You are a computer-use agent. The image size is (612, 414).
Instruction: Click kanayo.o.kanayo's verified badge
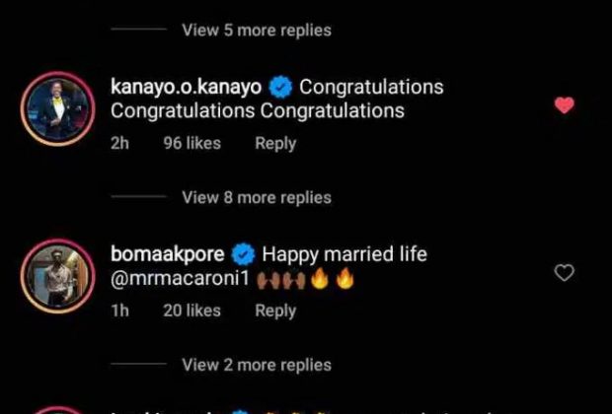point(280,88)
